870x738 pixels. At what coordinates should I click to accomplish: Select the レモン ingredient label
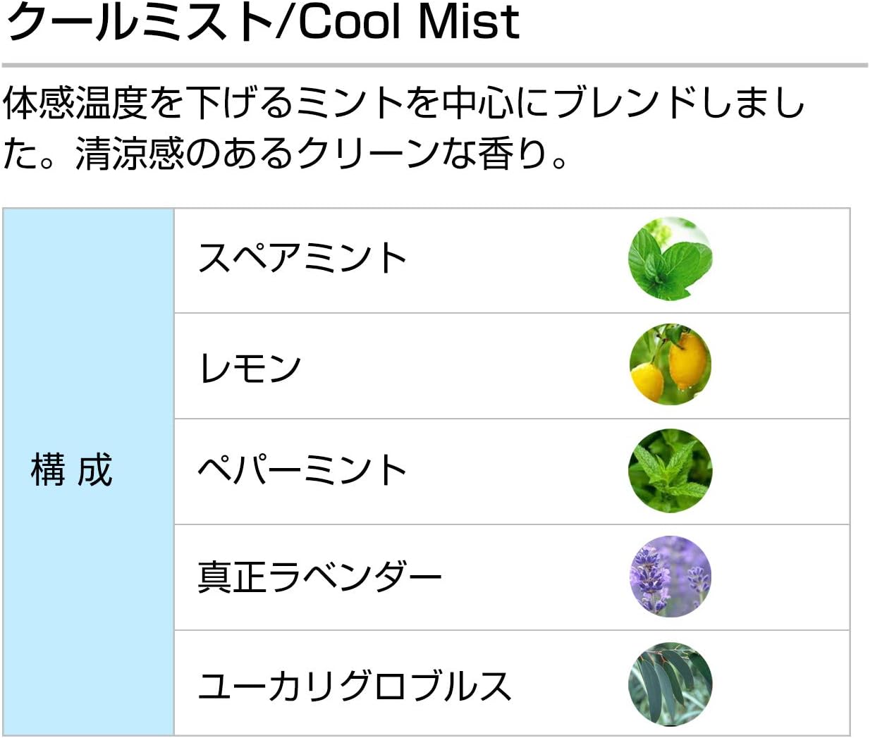pyautogui.click(x=250, y=367)
